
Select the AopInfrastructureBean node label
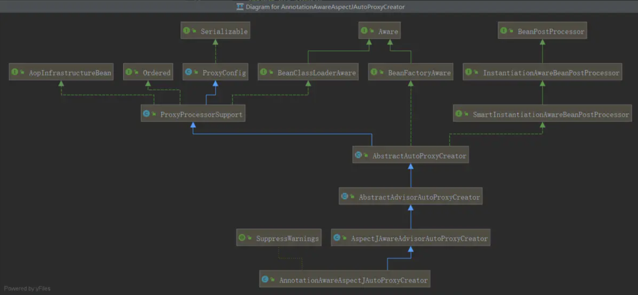tap(70, 73)
